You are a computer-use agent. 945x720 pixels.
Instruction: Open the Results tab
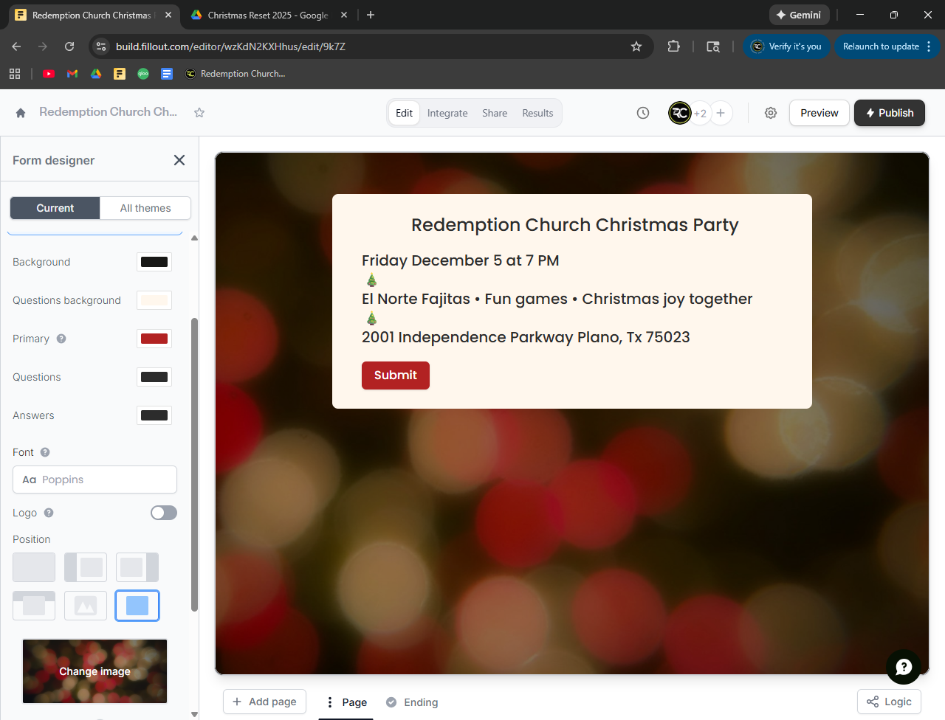[537, 113]
